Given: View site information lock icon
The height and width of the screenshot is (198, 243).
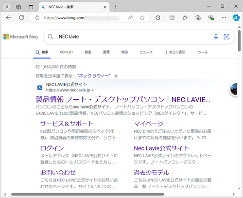Looking at the screenshot, I should click(37, 18).
